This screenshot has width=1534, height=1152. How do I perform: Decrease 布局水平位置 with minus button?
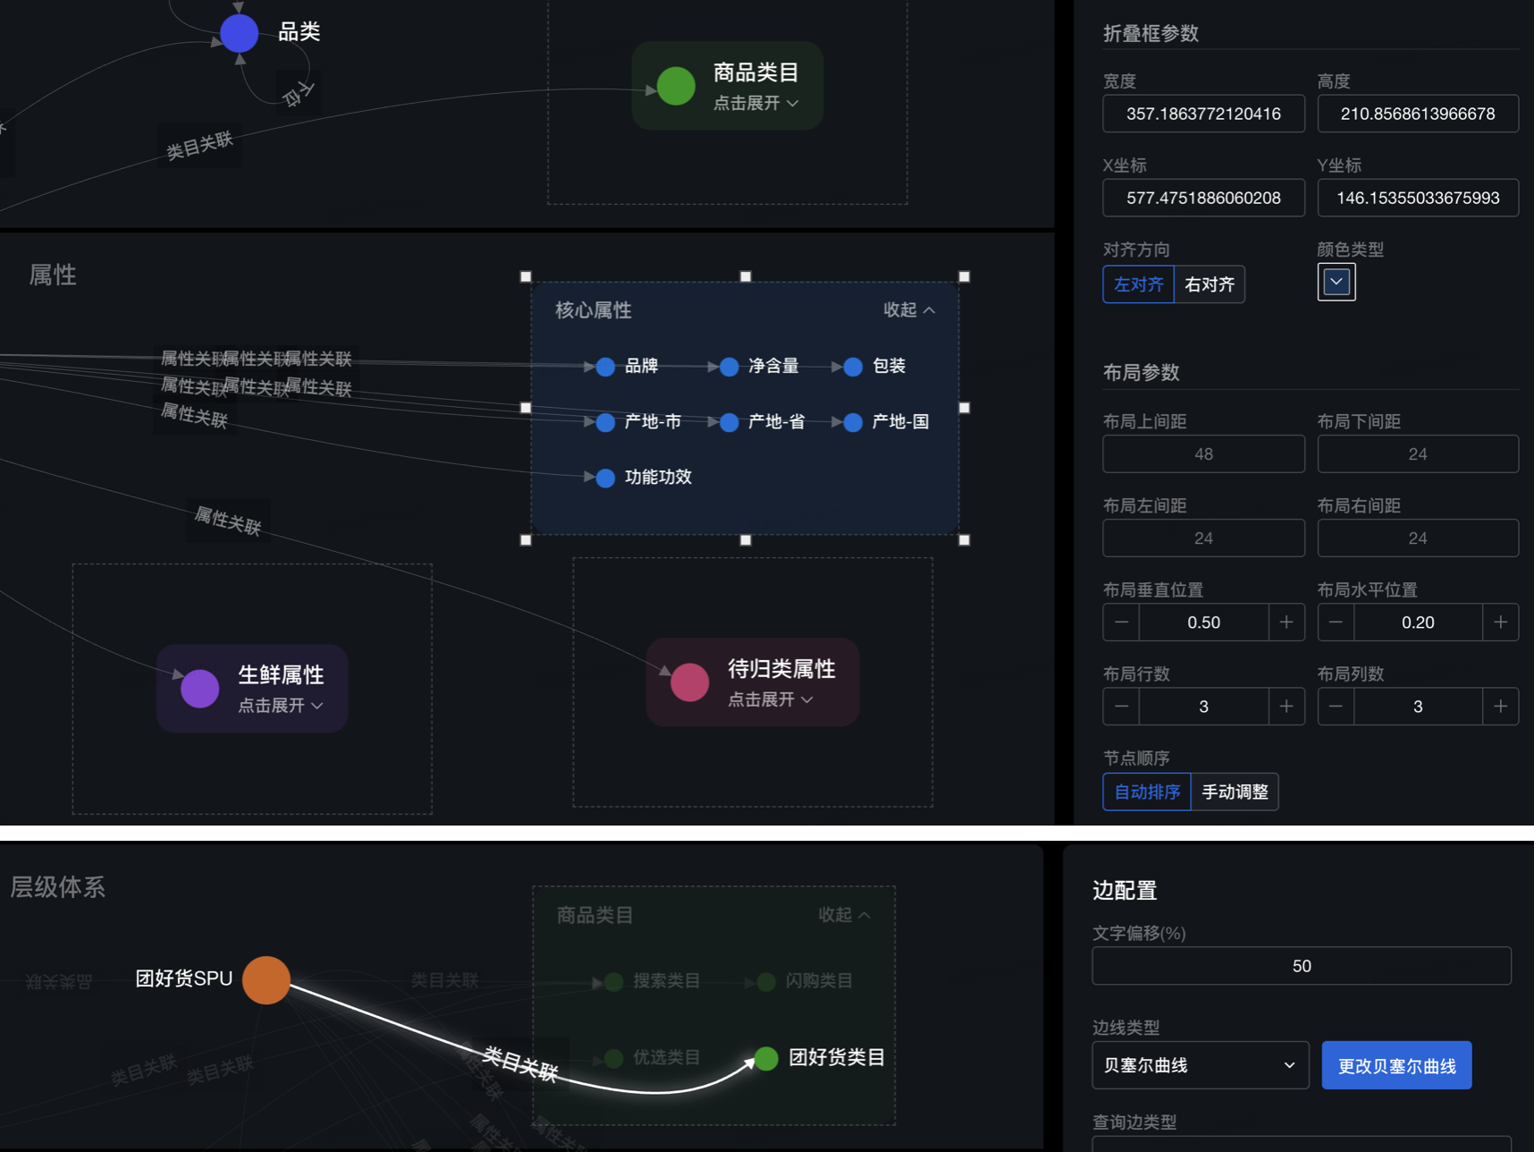pyautogui.click(x=1336, y=623)
